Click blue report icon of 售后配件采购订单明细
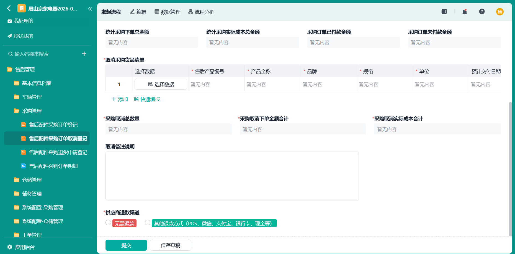This screenshot has height=254, width=515. point(24,166)
